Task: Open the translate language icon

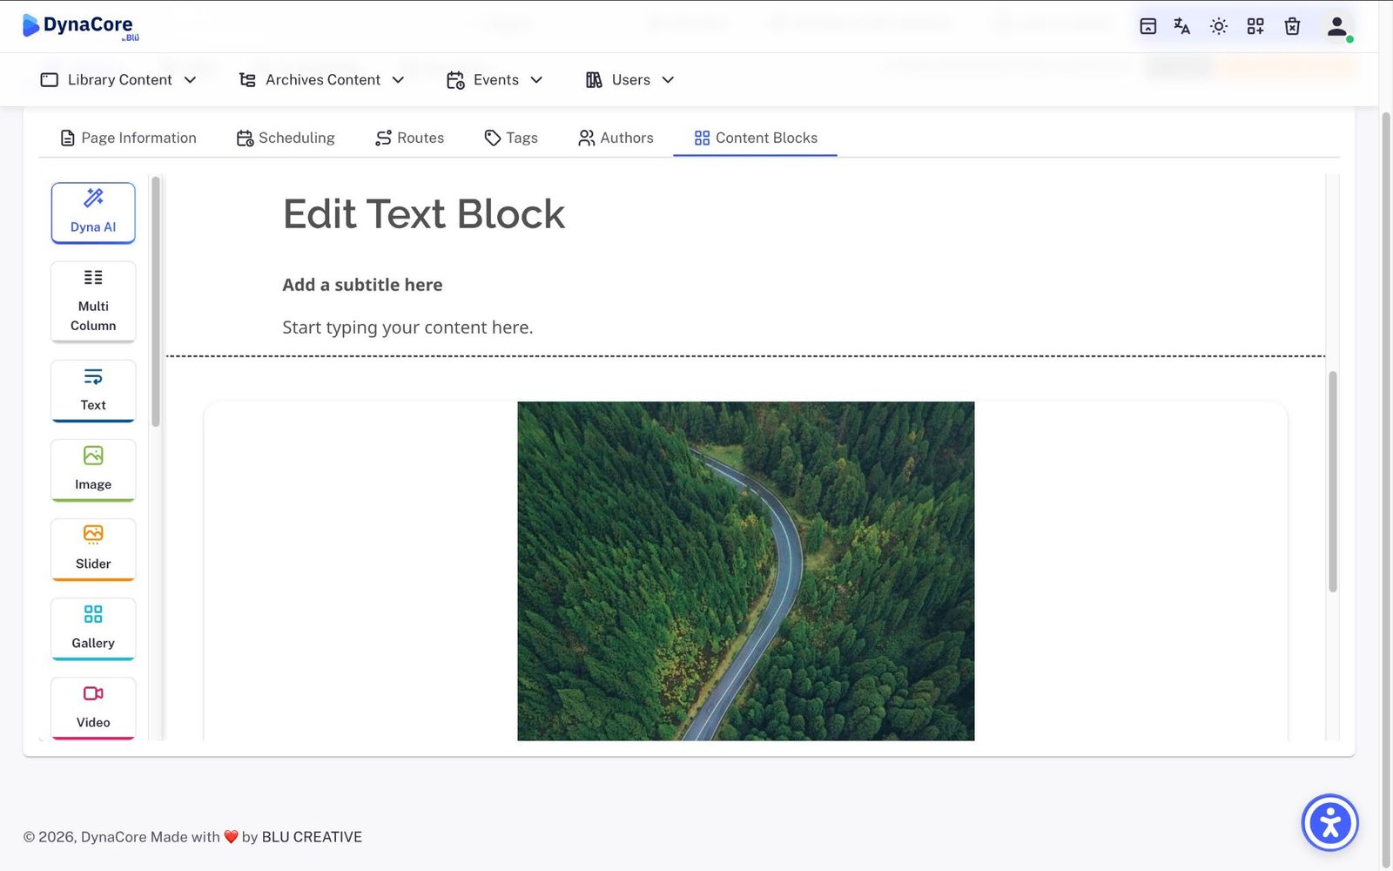Action: pyautogui.click(x=1181, y=26)
